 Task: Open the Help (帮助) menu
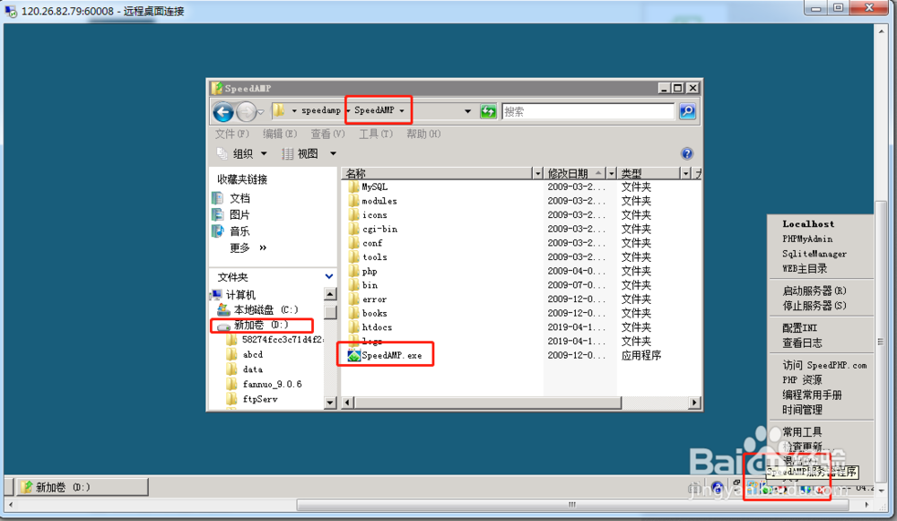coord(423,134)
